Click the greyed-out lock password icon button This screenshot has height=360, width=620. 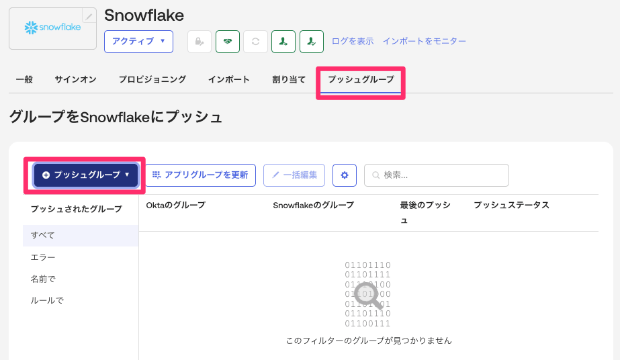coord(200,42)
